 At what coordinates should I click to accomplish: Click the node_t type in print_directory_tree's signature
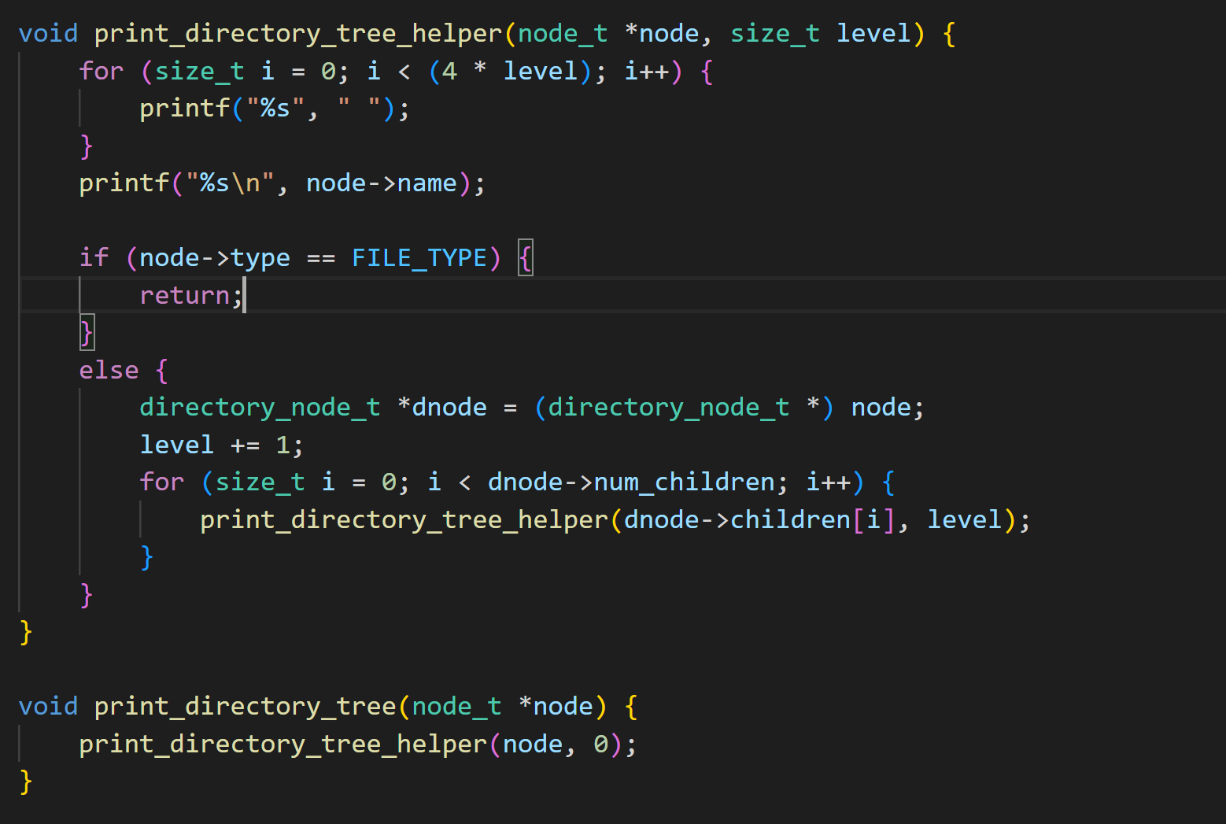pyautogui.click(x=456, y=706)
